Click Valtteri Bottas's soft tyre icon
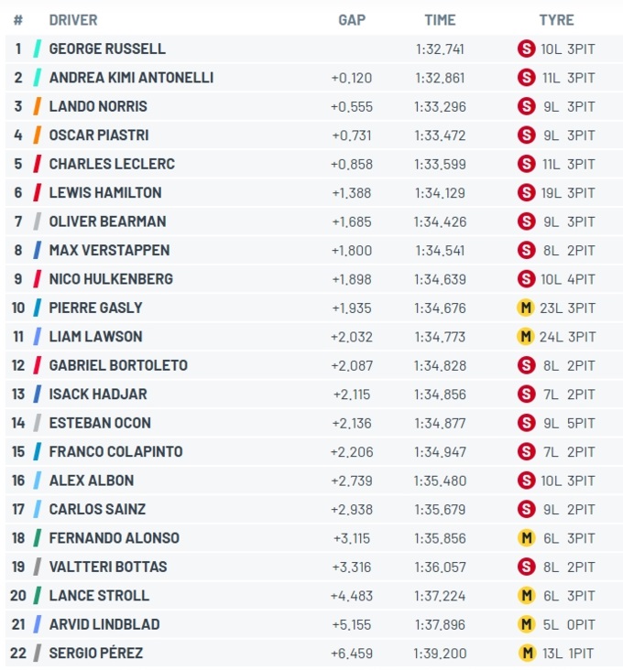 point(526,567)
